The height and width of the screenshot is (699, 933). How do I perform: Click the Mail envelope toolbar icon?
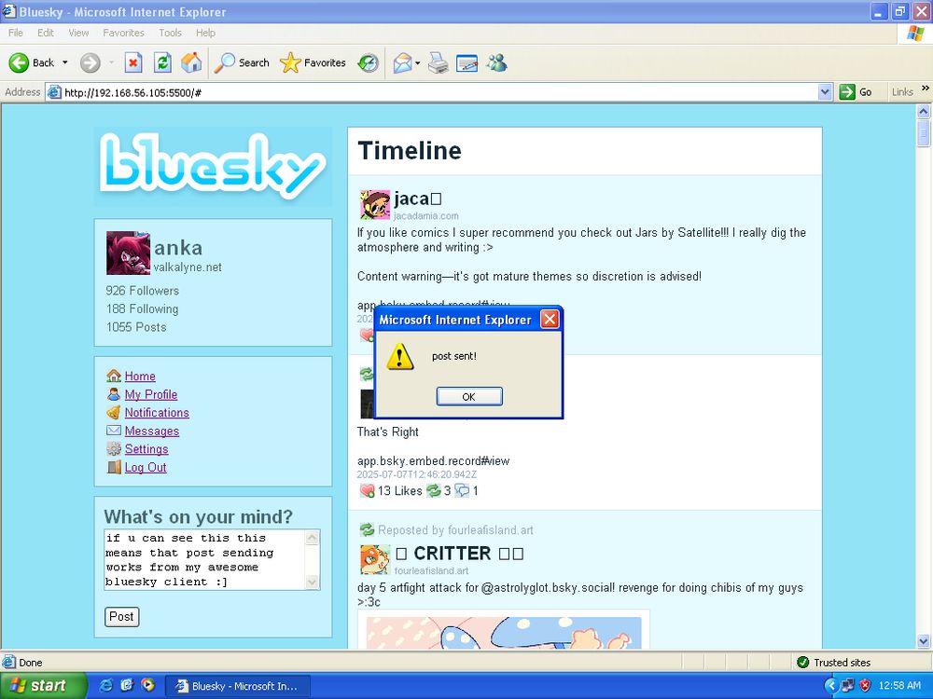pyautogui.click(x=403, y=62)
